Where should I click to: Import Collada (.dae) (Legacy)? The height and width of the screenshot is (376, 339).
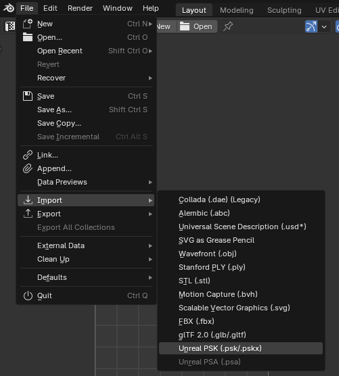(241, 199)
